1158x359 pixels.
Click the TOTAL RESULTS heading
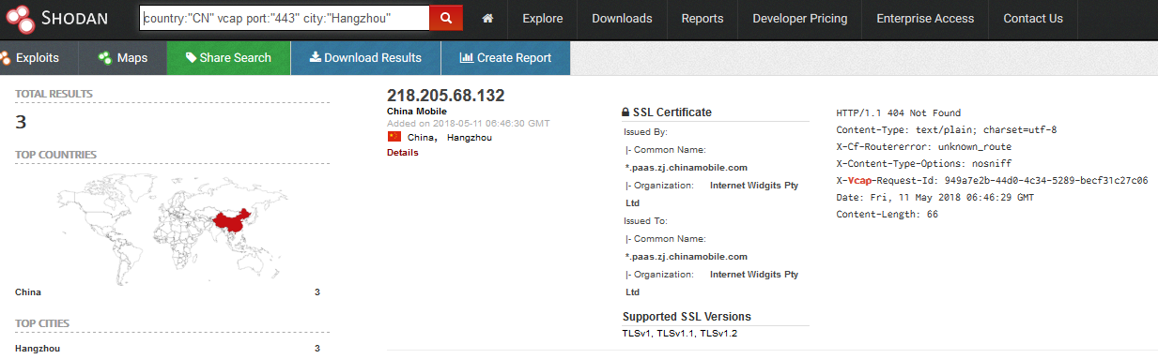54,94
